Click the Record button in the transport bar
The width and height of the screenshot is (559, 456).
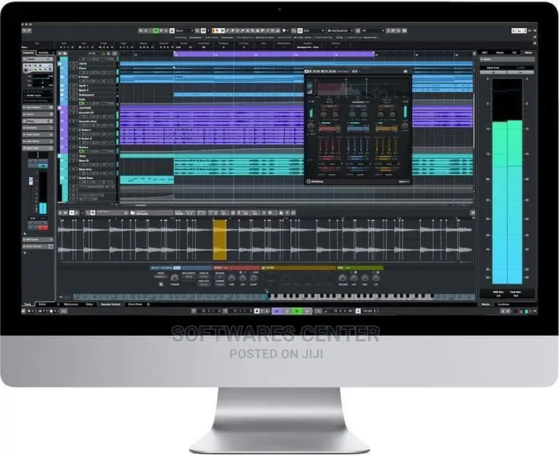click(308, 311)
